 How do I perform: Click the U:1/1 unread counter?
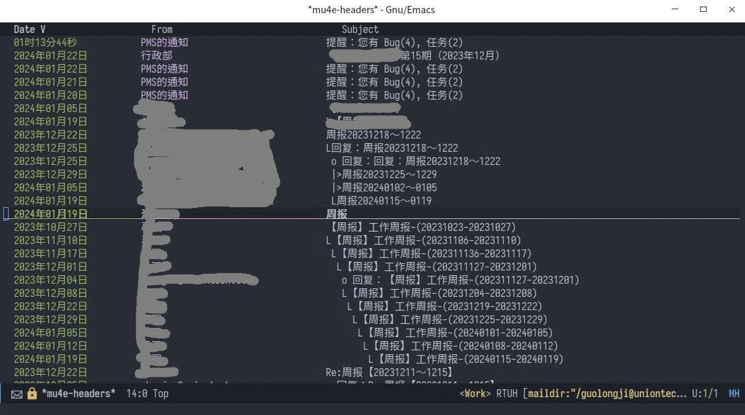coord(705,394)
